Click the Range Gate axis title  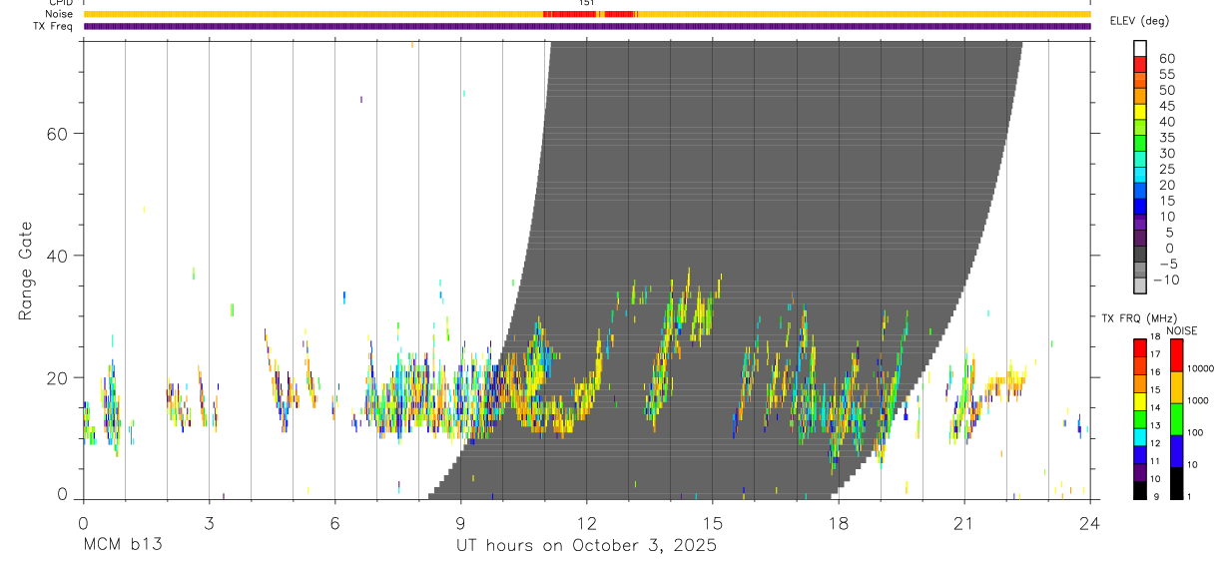(x=25, y=271)
